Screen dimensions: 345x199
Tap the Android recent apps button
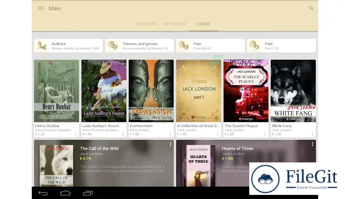88,193
